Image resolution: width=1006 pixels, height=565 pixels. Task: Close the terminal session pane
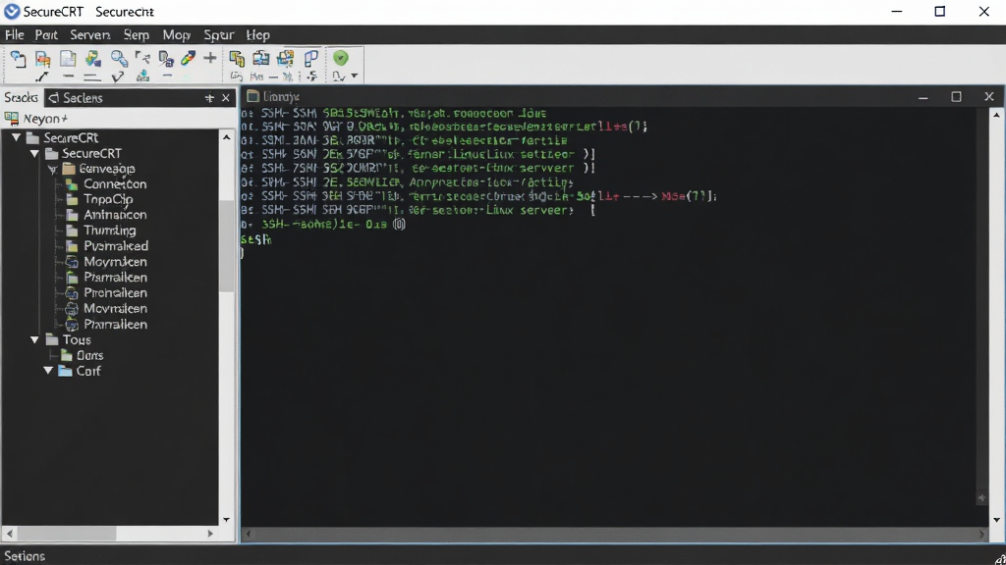click(988, 97)
